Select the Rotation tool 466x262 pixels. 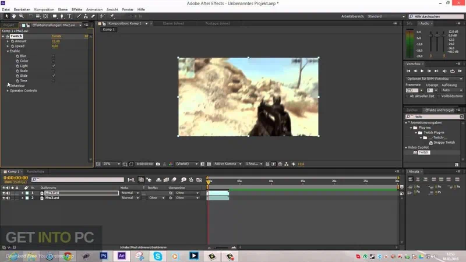click(x=30, y=16)
